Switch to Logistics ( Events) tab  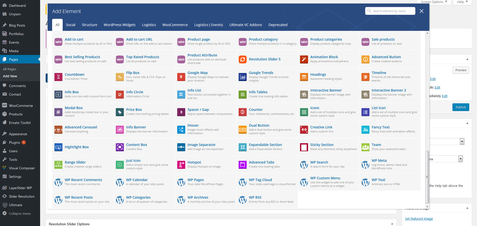(x=209, y=25)
